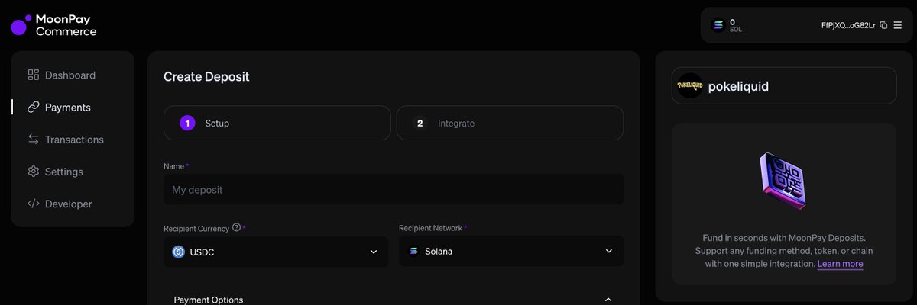The height and width of the screenshot is (305, 917).
Task: Click the Developer code brackets icon
Action: coord(33,204)
